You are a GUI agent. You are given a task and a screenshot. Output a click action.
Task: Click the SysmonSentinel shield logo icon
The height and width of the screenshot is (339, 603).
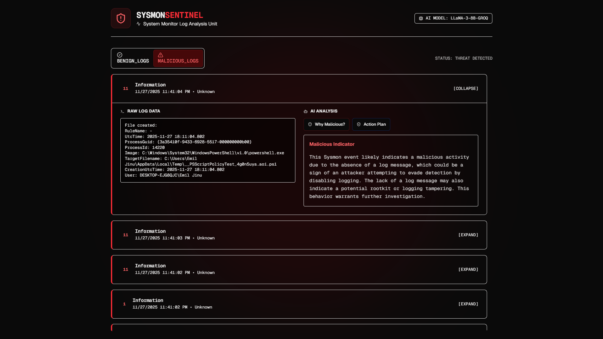121,18
